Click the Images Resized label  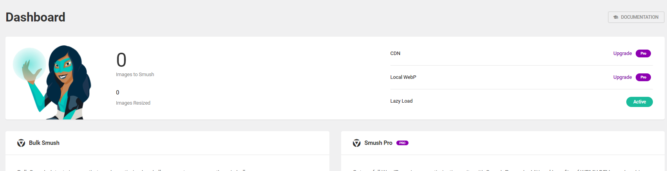tap(133, 103)
